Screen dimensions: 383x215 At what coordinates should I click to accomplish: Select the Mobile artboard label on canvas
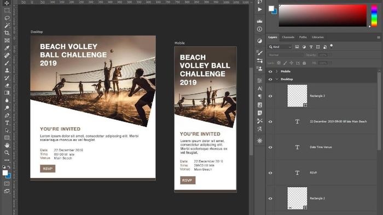tap(179, 43)
